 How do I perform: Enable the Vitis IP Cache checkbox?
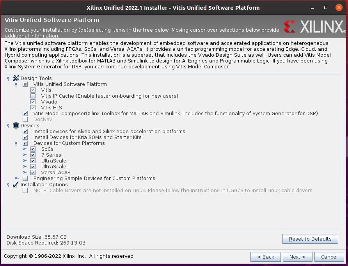[x=34, y=96]
